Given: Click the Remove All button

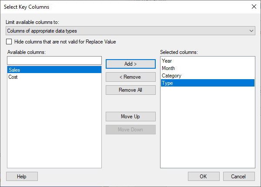Looking at the screenshot, I should point(130,90).
